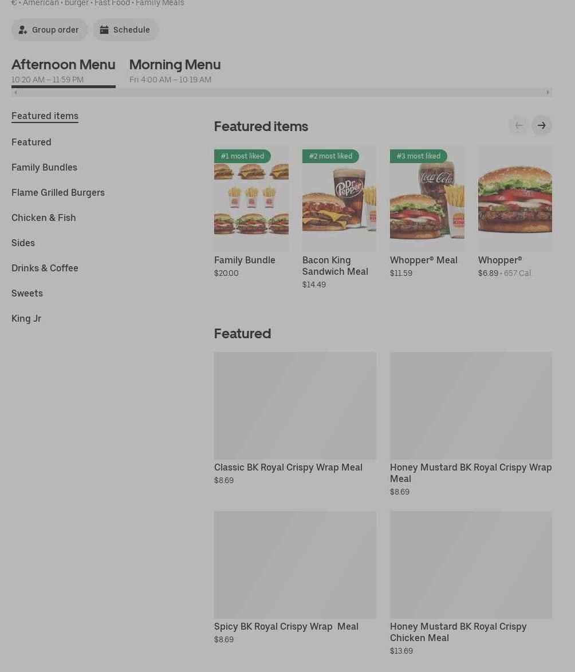This screenshot has height=672, width=575.
Task: Switch to the Morning Menu tab
Action: pyautogui.click(x=175, y=71)
